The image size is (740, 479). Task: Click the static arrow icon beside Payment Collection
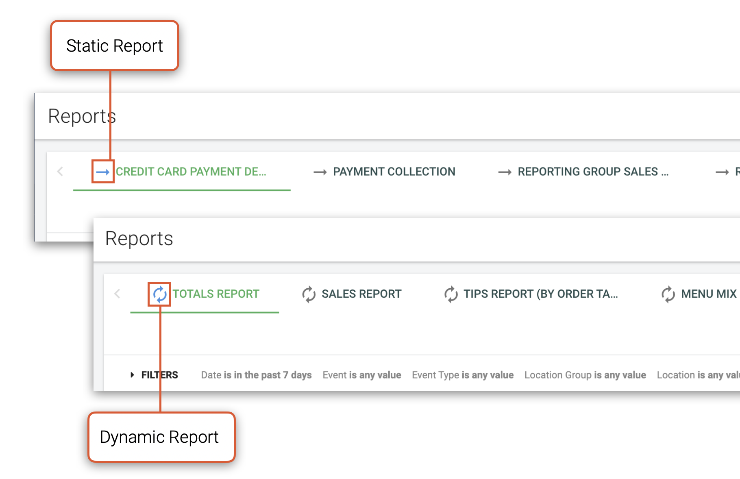320,172
